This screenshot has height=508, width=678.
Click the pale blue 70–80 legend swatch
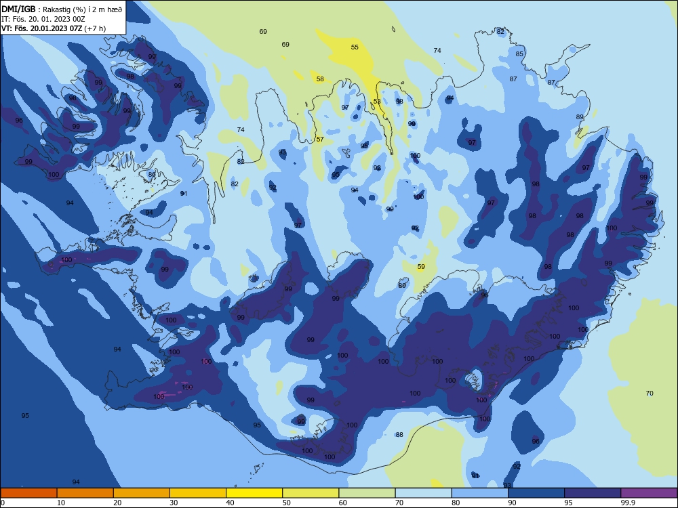424,493
